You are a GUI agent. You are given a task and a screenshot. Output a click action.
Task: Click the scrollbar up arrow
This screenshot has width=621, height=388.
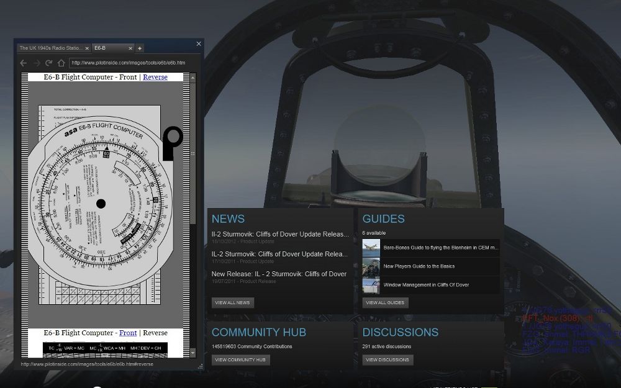click(x=193, y=77)
